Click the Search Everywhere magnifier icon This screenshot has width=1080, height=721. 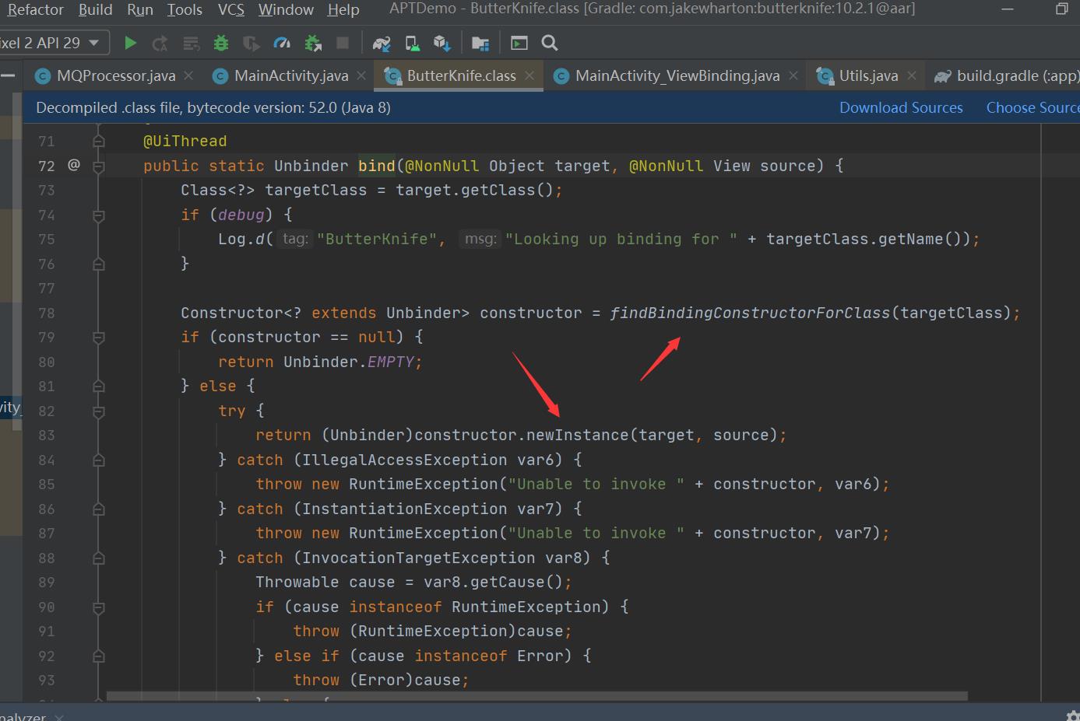tap(550, 43)
